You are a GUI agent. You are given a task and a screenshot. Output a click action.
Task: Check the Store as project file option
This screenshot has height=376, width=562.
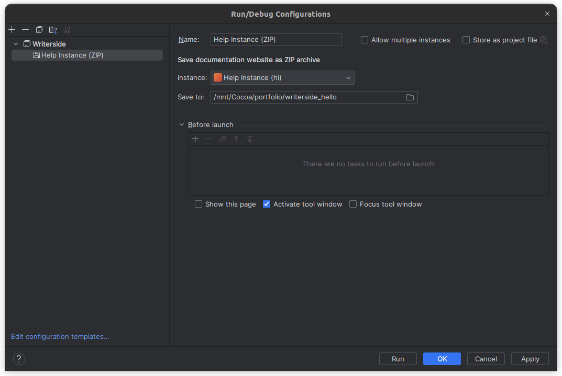point(466,40)
